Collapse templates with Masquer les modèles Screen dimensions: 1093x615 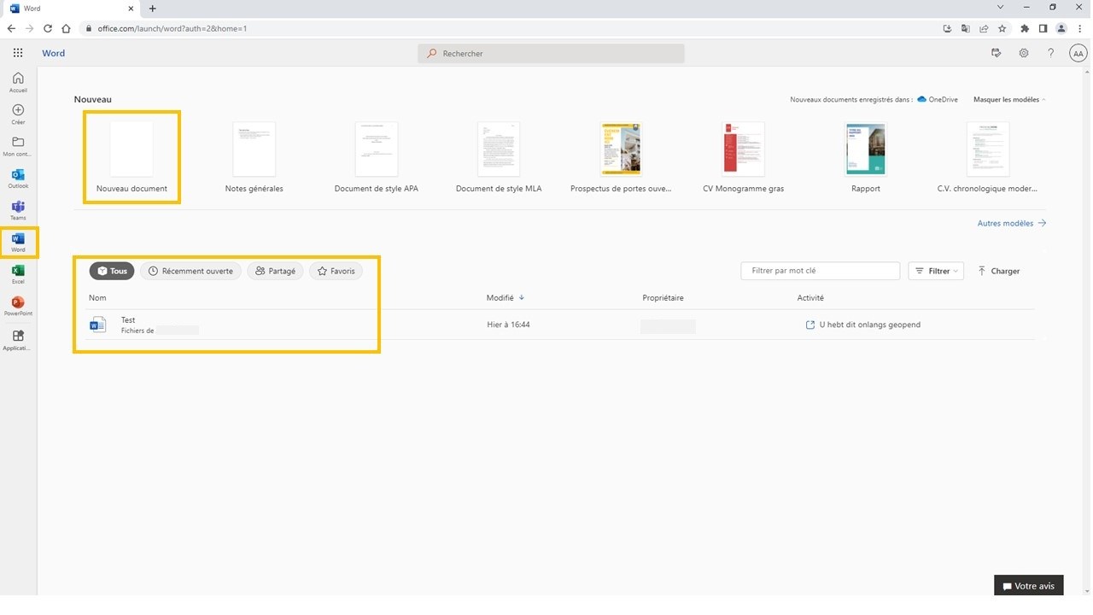tap(1009, 100)
